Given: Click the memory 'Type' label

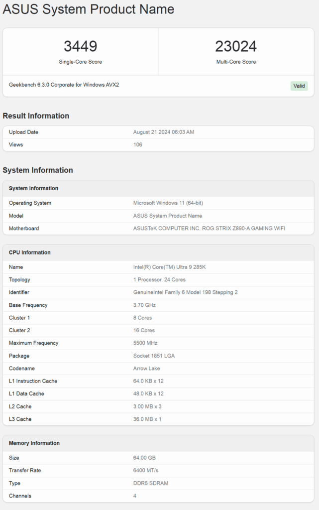Looking at the screenshot, I should pos(14,483).
